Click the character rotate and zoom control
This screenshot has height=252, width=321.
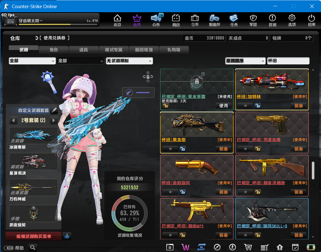[x=148, y=77]
